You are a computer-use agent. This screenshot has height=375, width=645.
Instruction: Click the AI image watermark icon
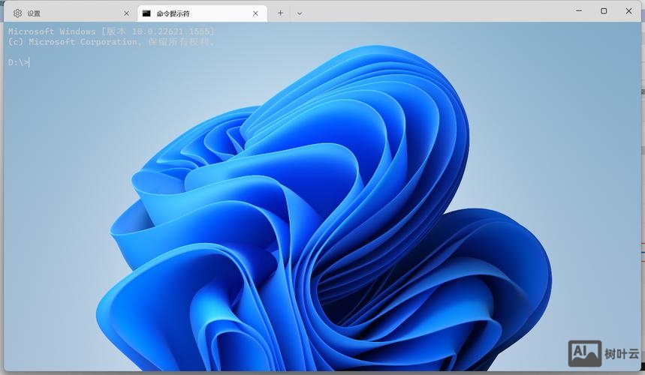(584, 352)
